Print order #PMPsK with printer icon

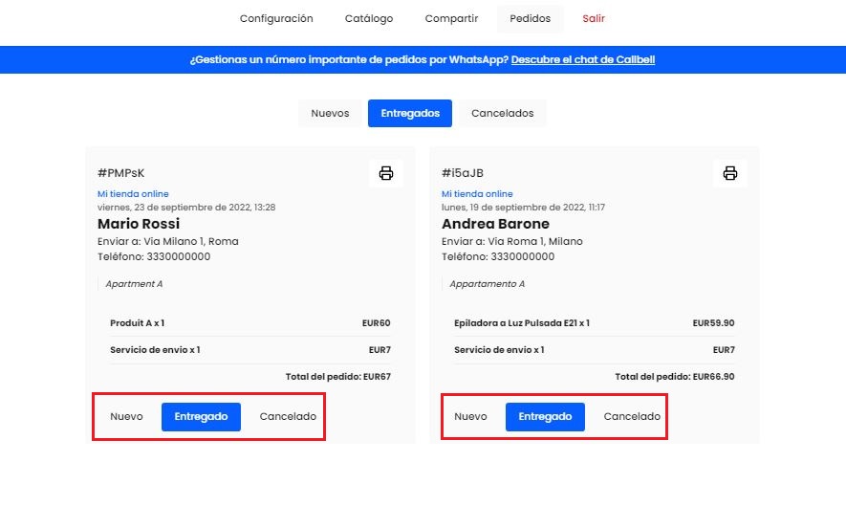pos(386,173)
